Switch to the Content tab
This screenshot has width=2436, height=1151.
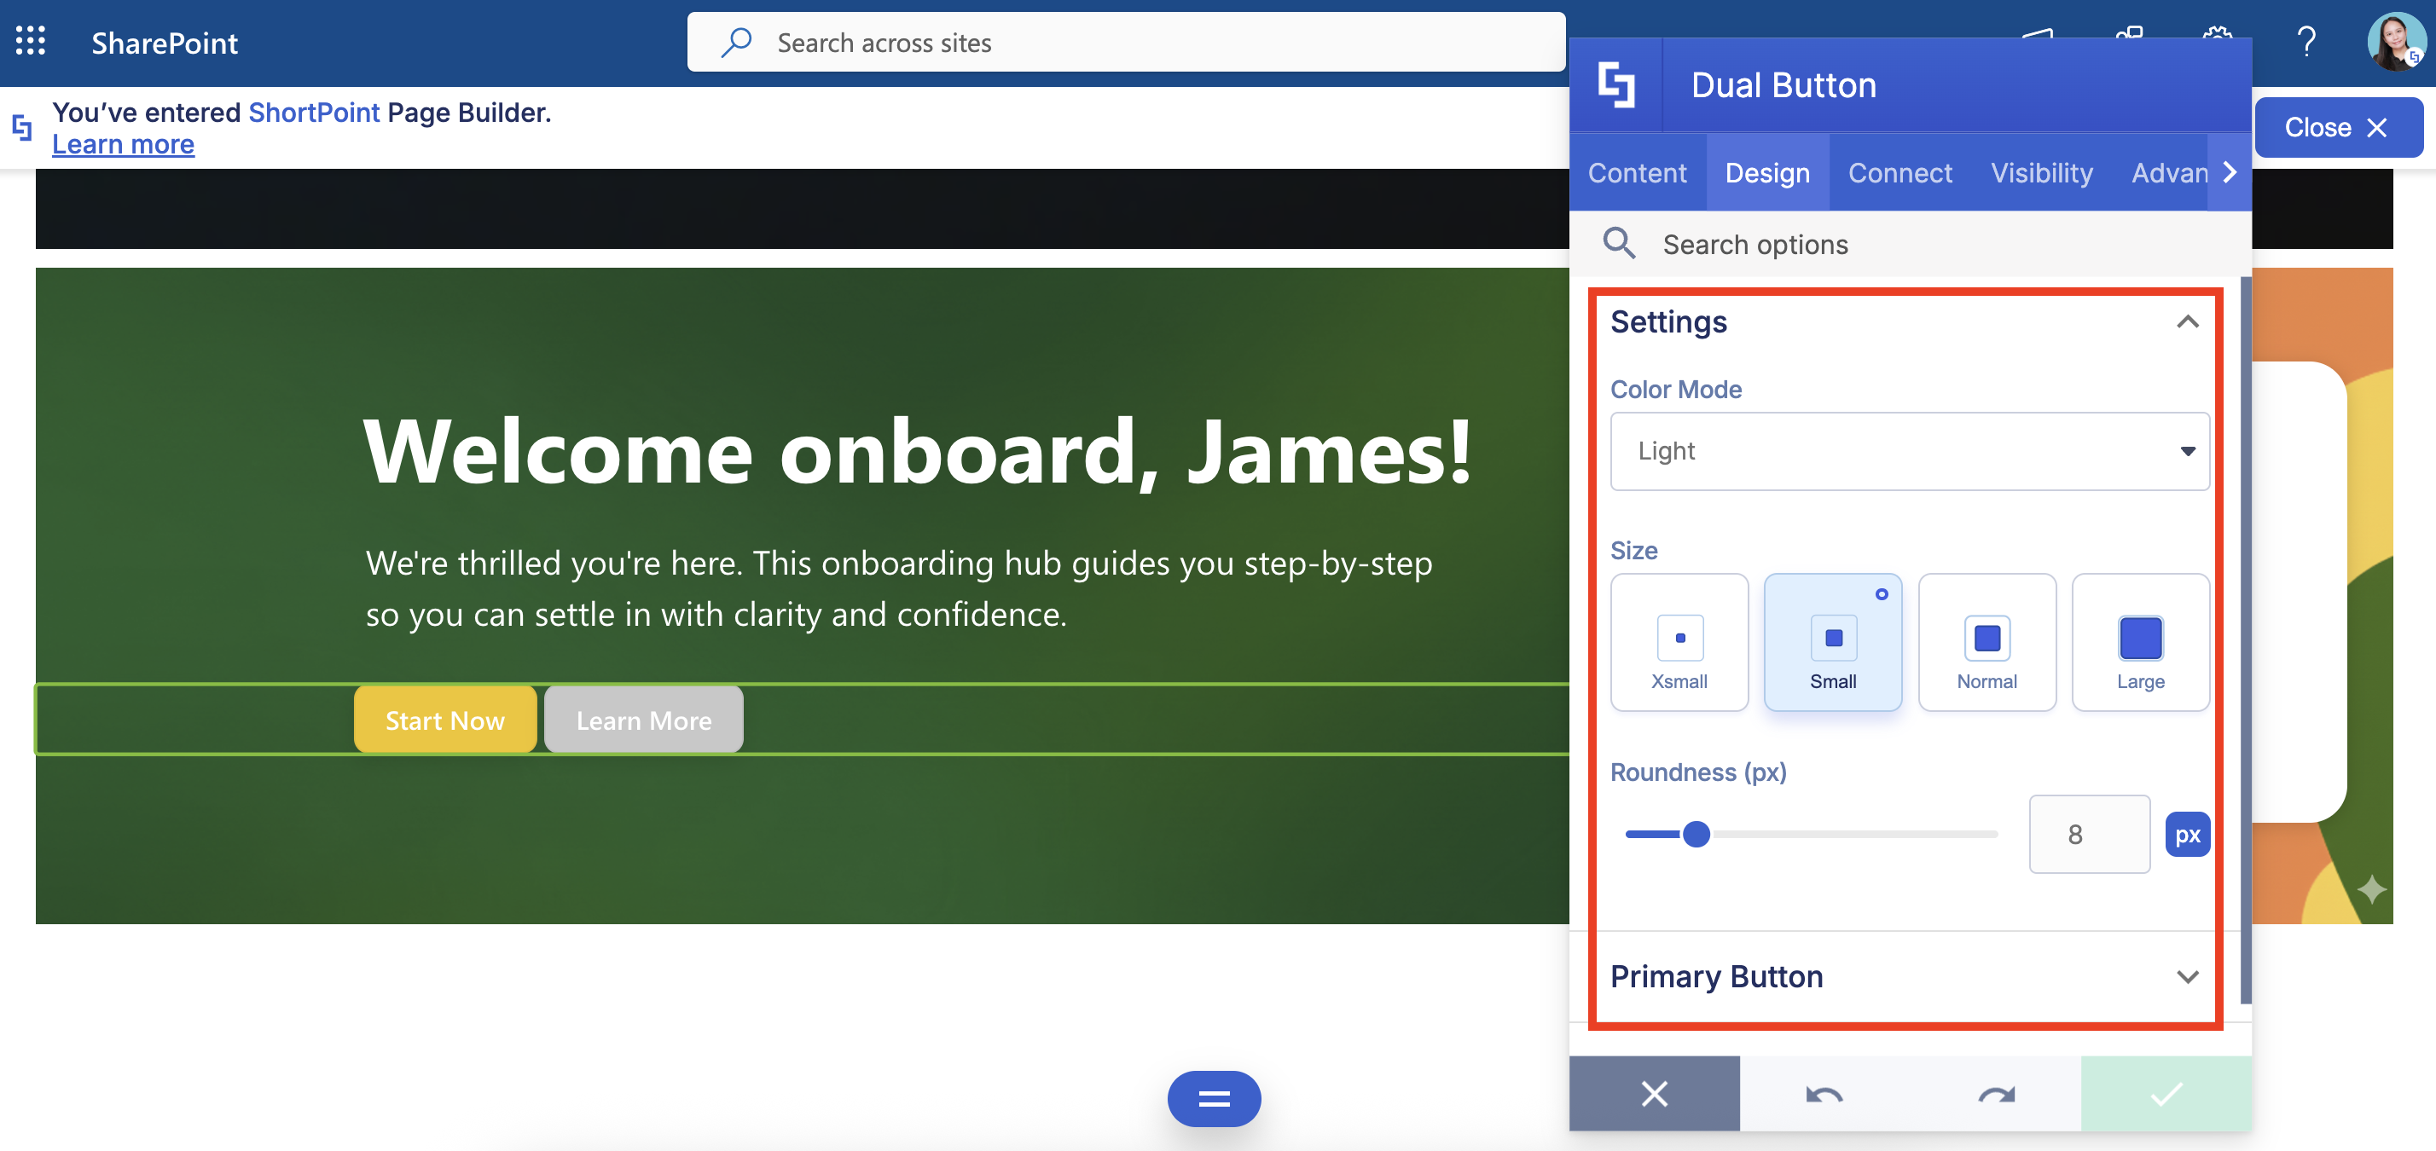point(1637,173)
